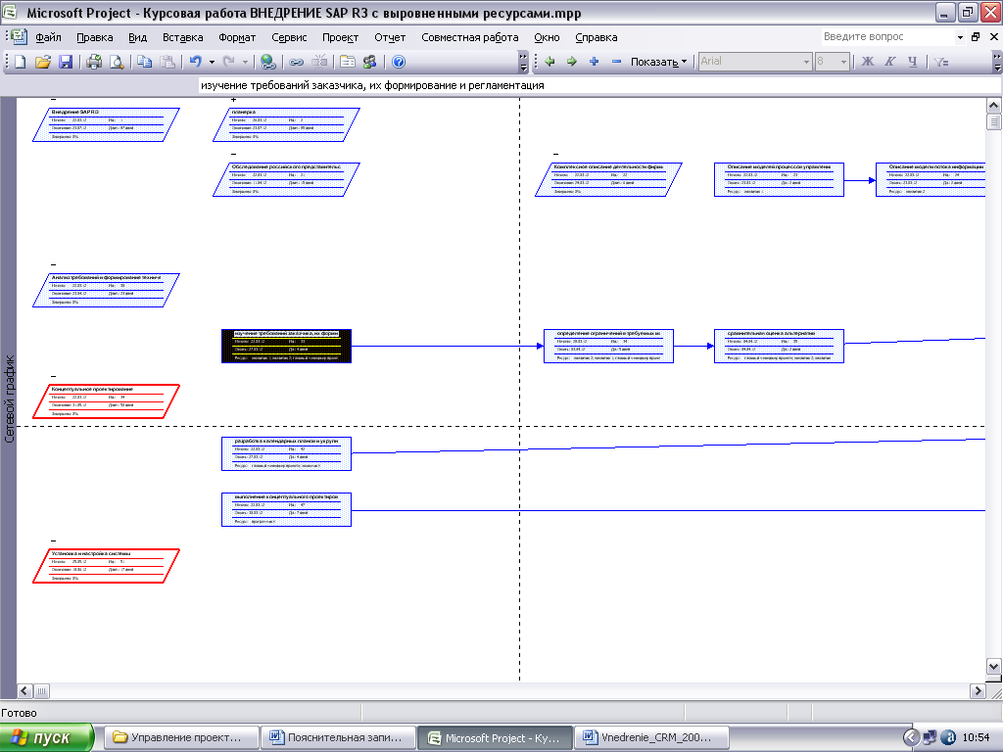Click the Введите вопрос help search box
1003x752 pixels.
click(887, 37)
